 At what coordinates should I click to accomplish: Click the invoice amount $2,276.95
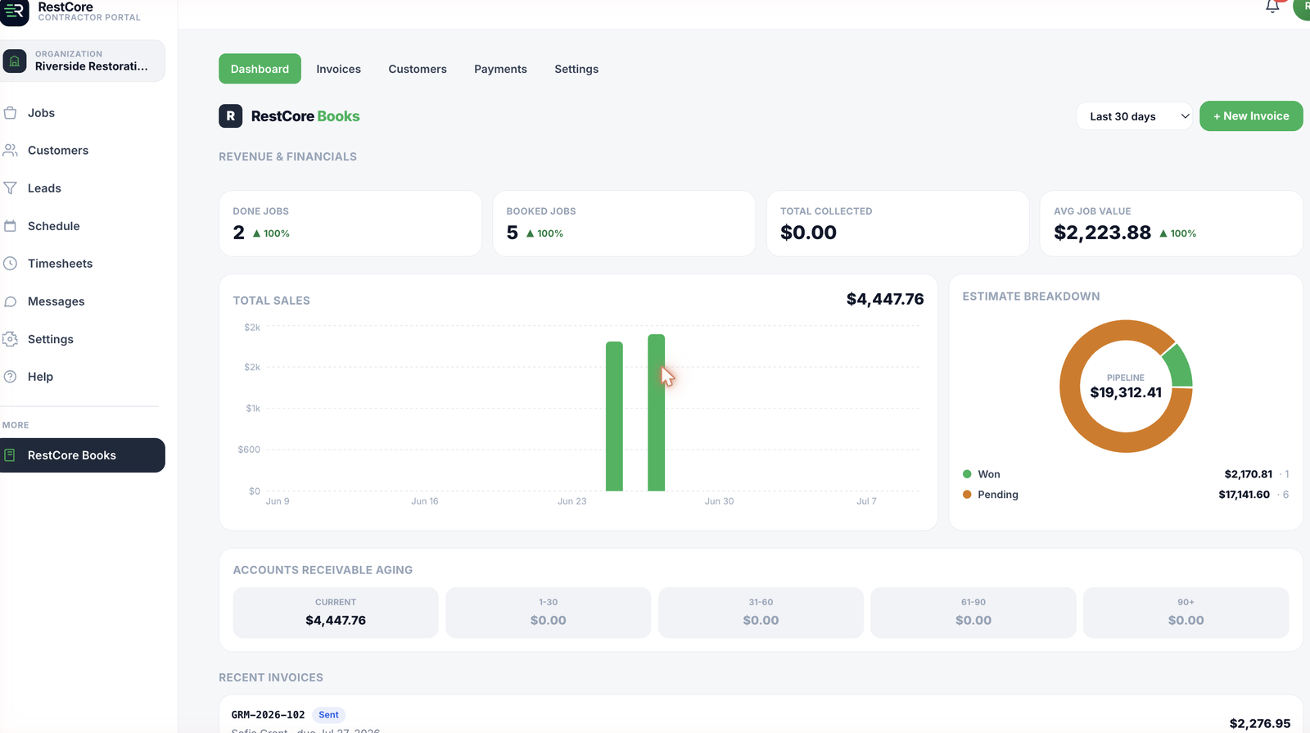click(x=1260, y=723)
